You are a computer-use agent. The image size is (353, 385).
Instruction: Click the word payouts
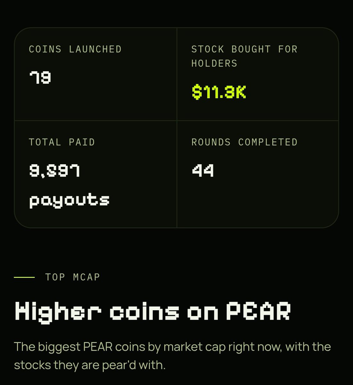click(70, 201)
